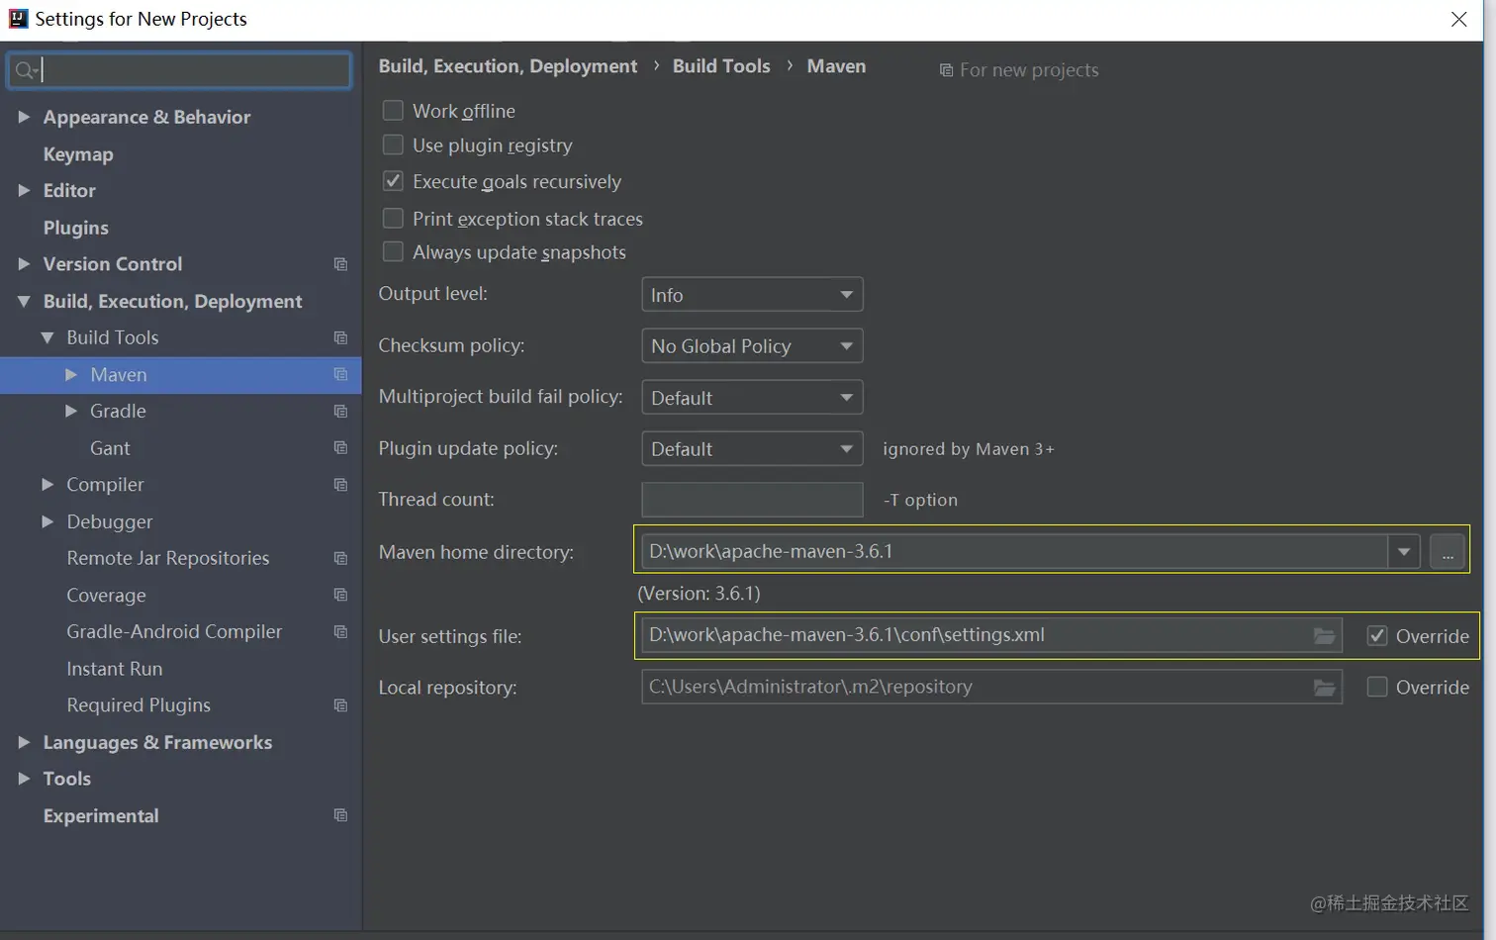
Task: Click the project-level icon beside Build Tools
Action: [340, 338]
